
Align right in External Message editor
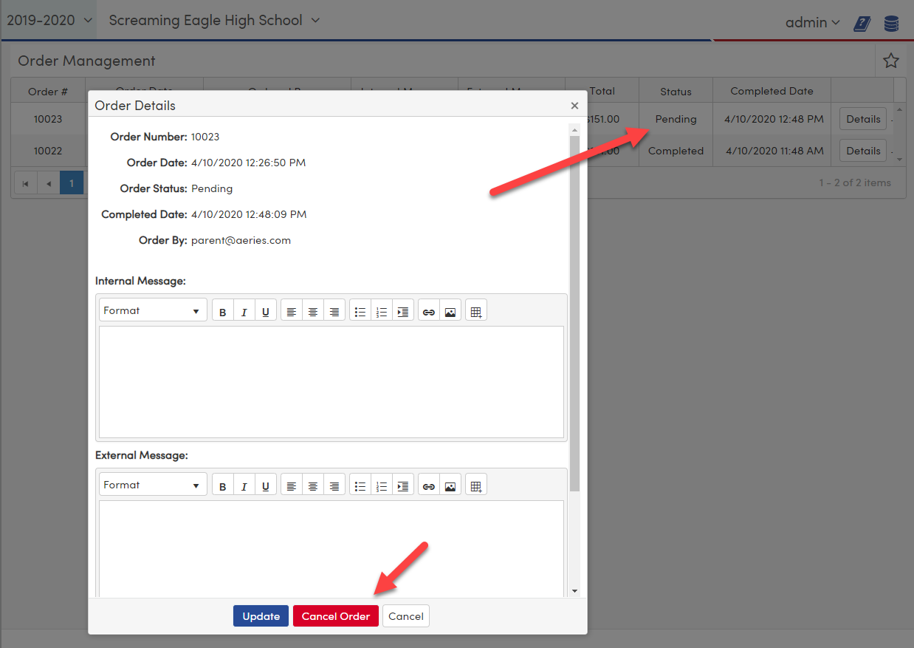[x=334, y=486]
